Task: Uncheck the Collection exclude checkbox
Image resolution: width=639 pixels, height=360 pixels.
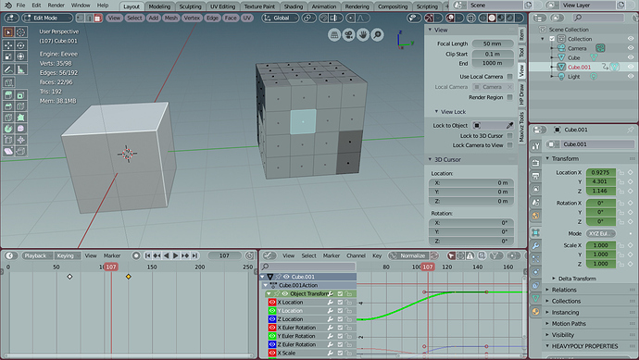Action: [552, 39]
